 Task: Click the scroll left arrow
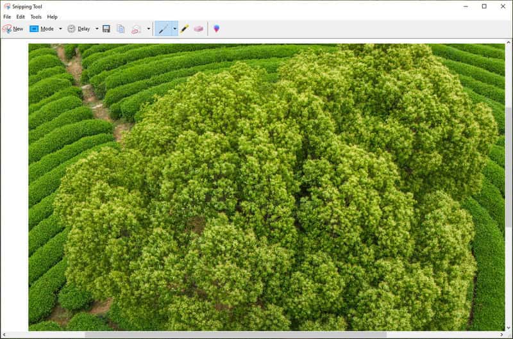(4, 335)
